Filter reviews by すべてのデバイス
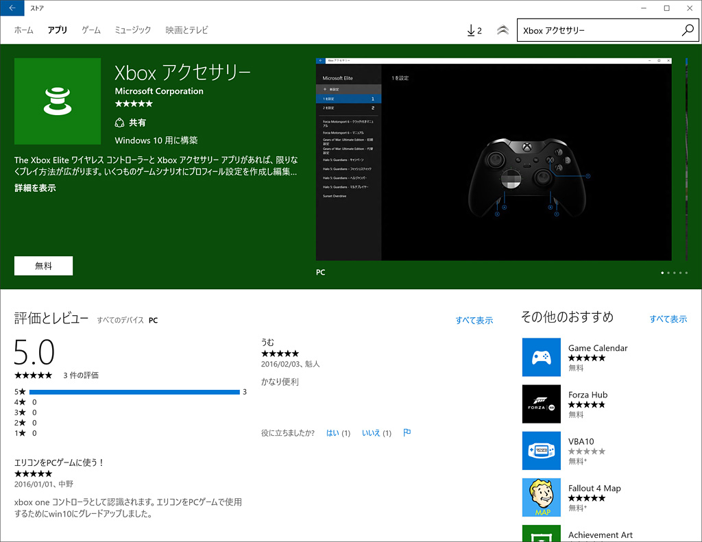 (x=120, y=320)
